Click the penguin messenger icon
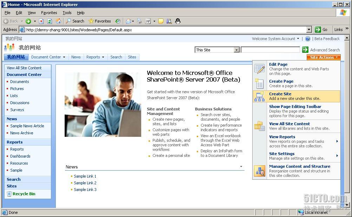 (x=177, y=21)
